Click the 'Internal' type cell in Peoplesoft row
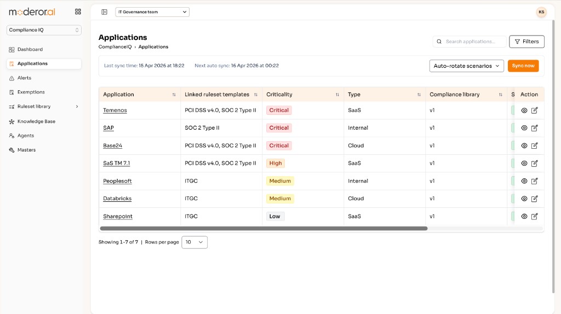The width and height of the screenshot is (561, 314). coord(358,181)
